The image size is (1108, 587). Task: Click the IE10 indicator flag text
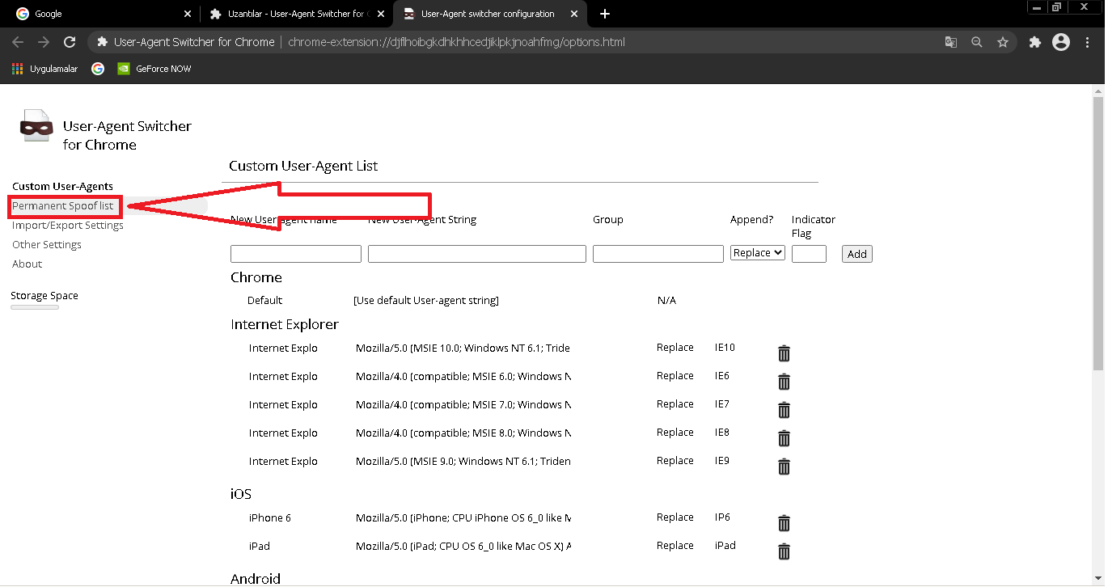tap(725, 348)
